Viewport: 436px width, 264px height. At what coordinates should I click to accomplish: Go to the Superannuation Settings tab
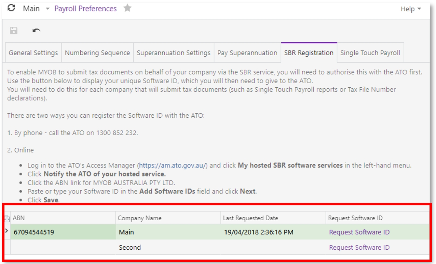point(174,53)
